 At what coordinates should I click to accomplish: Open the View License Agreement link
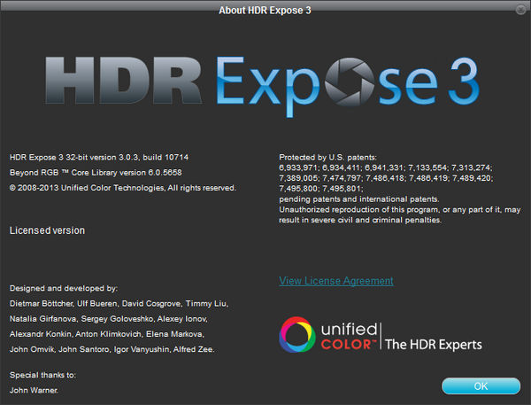pyautogui.click(x=335, y=281)
